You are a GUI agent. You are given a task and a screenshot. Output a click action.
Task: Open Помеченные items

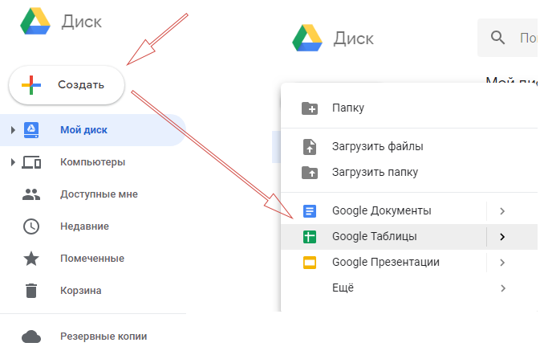click(93, 259)
